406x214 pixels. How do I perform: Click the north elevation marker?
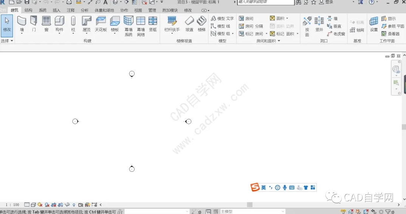click(132, 74)
